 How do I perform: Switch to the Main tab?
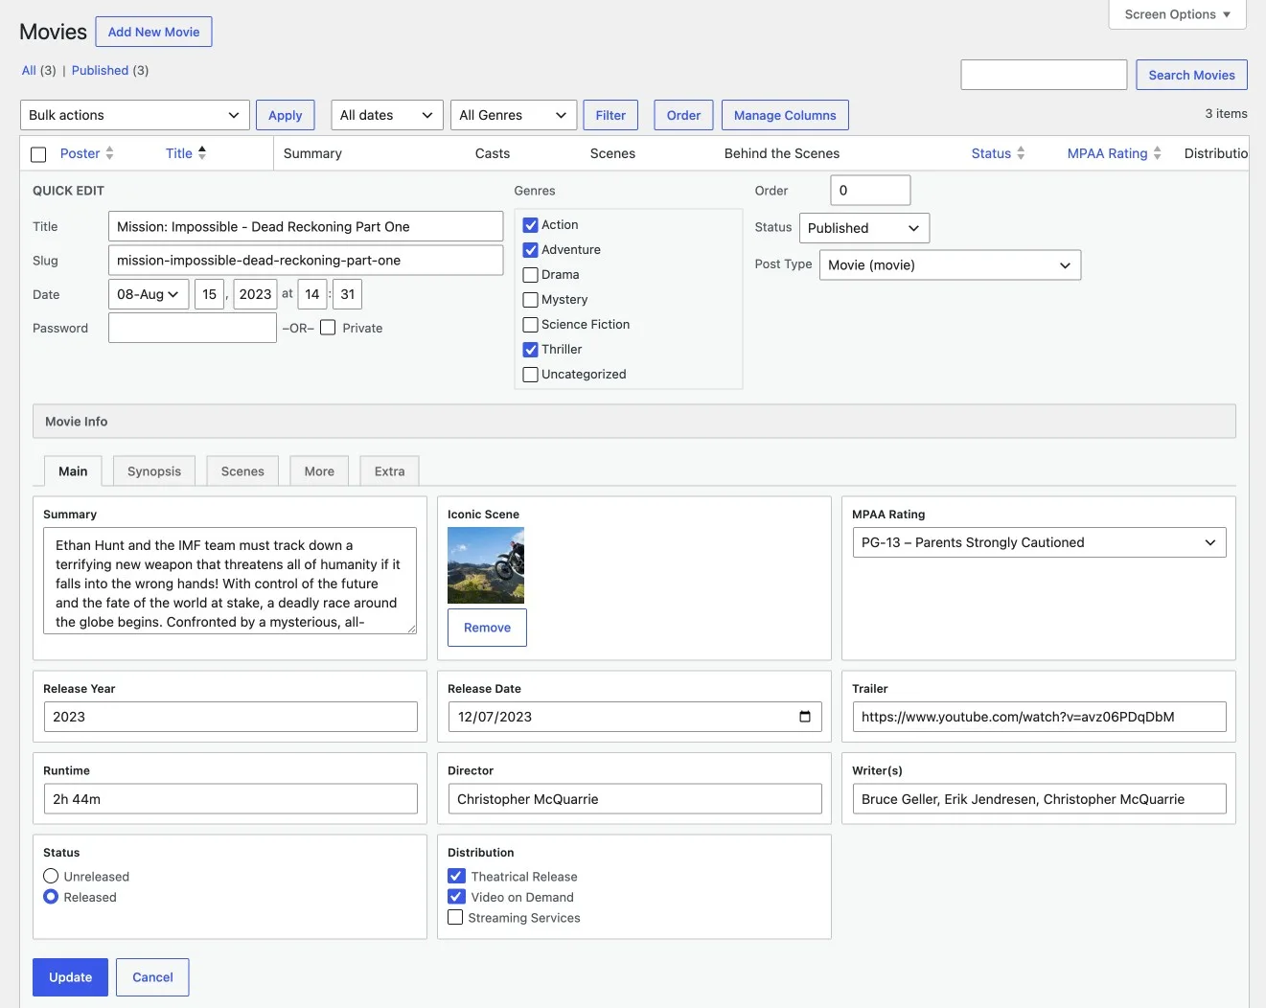click(73, 471)
